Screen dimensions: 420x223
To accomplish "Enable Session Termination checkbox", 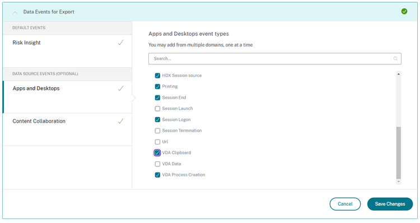I will (157, 131).
